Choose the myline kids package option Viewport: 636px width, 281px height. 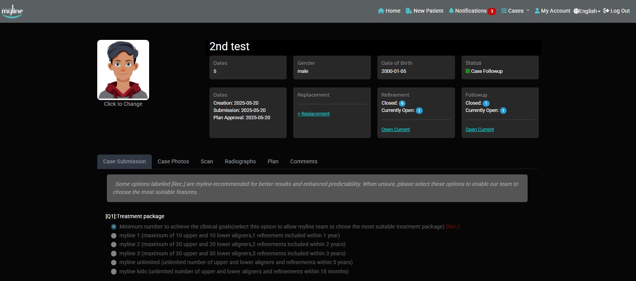[114, 272]
